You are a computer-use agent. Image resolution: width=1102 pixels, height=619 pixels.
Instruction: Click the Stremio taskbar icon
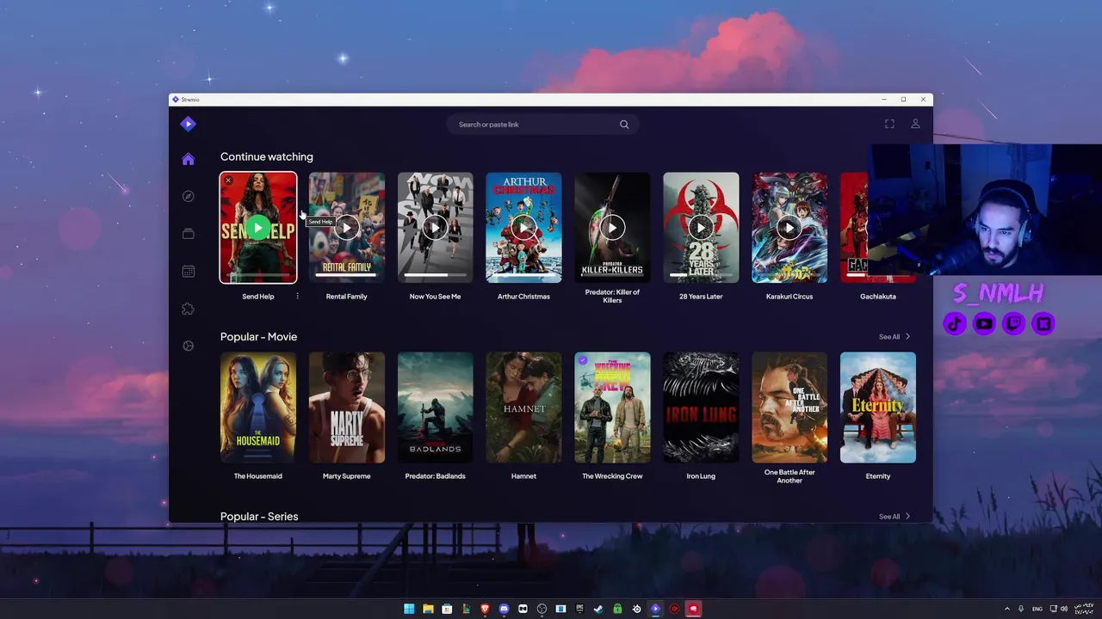click(x=655, y=609)
